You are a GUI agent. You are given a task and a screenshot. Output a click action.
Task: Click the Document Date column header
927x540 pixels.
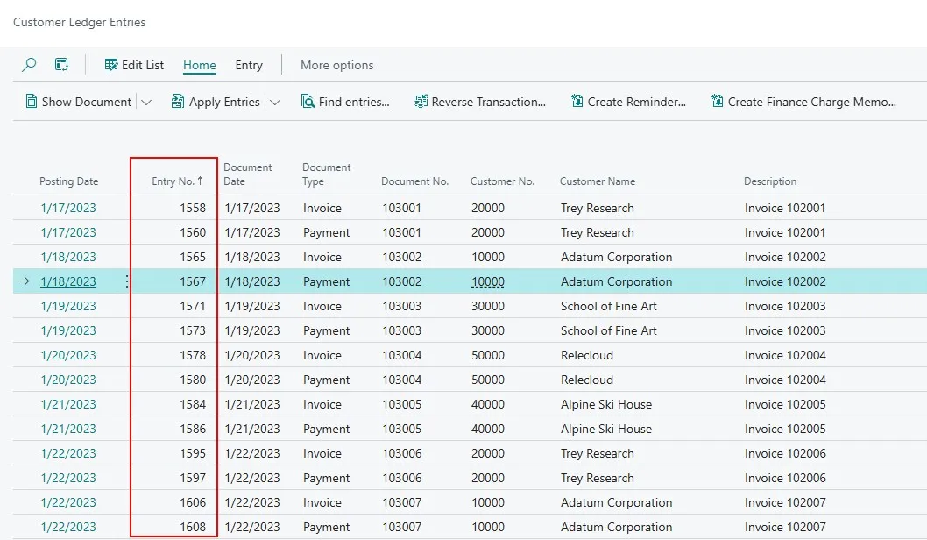[248, 174]
